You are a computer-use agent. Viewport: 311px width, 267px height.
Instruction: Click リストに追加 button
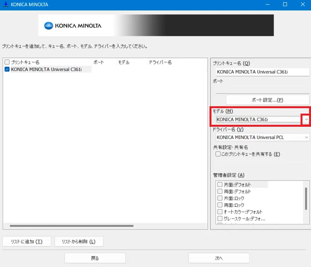tap(27, 242)
